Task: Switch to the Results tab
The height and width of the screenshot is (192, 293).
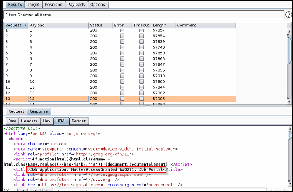Action: [15, 4]
